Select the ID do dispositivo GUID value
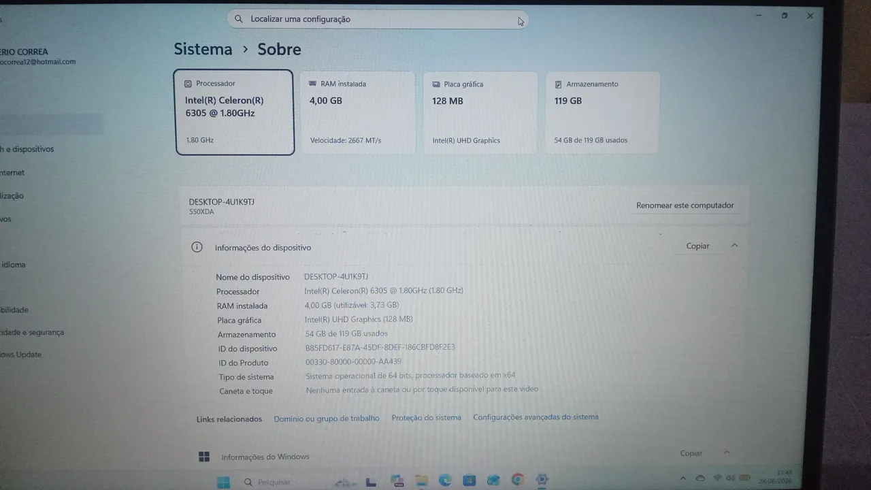The width and height of the screenshot is (871, 490). [380, 348]
